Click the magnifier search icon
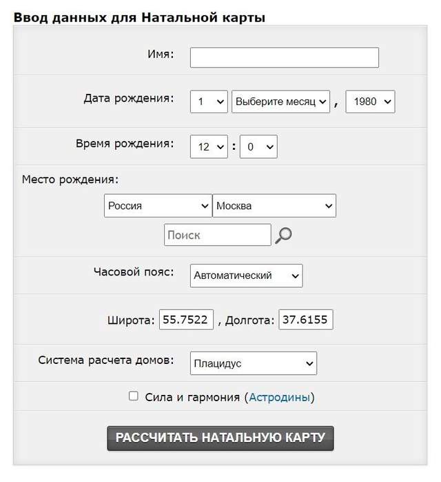This screenshot has width=441, height=482. pyautogui.click(x=283, y=235)
